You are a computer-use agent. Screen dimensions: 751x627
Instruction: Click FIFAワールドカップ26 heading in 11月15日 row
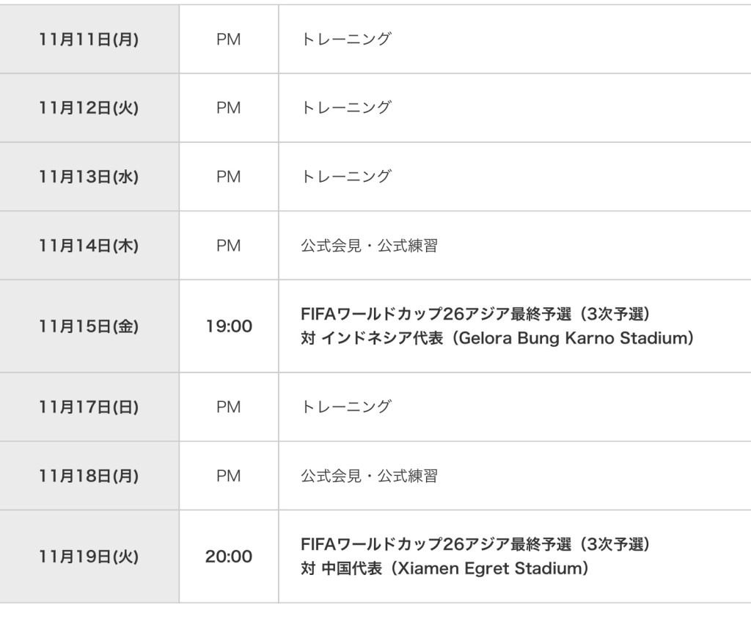click(x=475, y=314)
